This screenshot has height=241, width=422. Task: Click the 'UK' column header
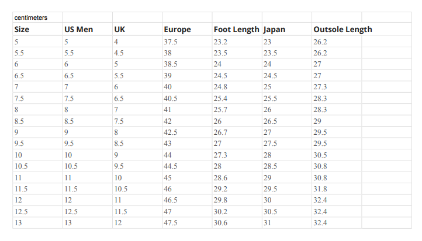click(137, 29)
